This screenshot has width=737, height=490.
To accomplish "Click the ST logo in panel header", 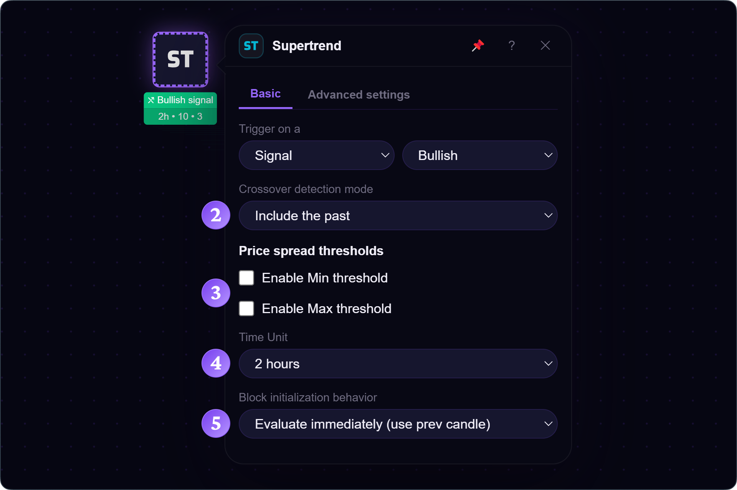I will pyautogui.click(x=251, y=46).
